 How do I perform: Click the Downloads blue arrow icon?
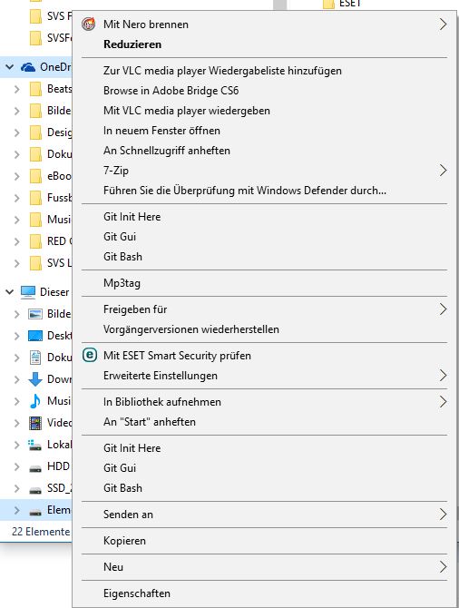point(35,378)
